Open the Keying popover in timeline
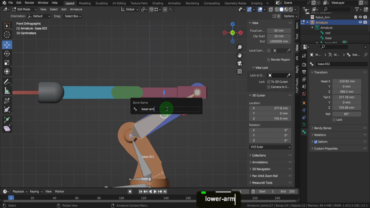This screenshot has width=370, height=208. [35, 191]
